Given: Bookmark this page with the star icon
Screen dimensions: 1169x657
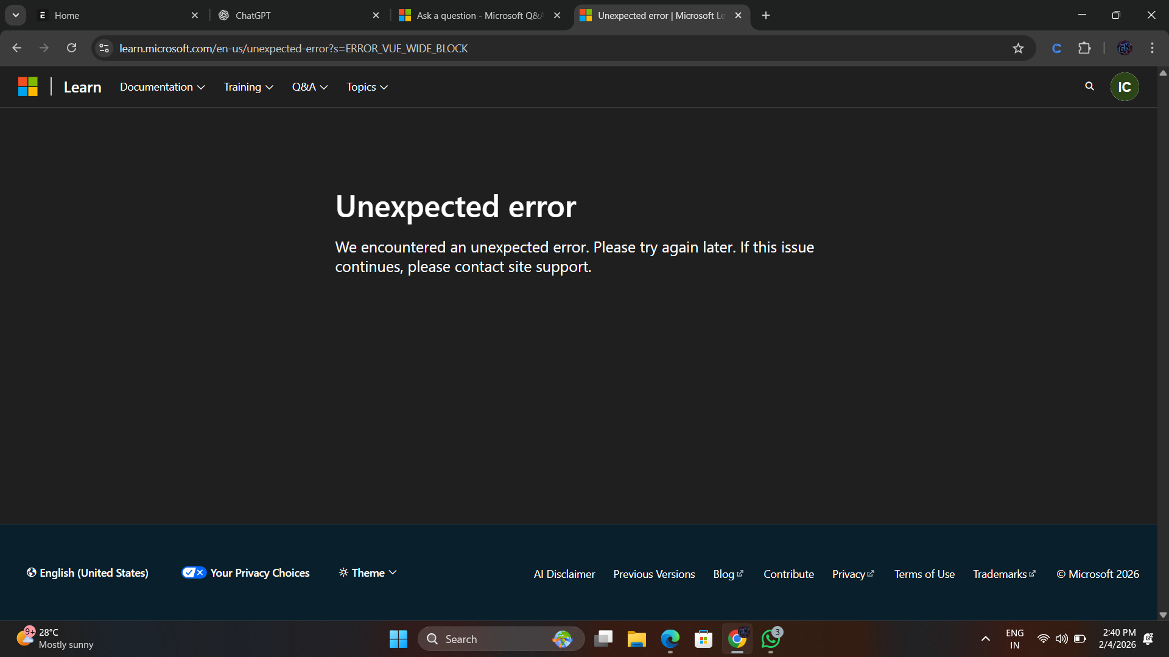Looking at the screenshot, I should [x=1018, y=48].
